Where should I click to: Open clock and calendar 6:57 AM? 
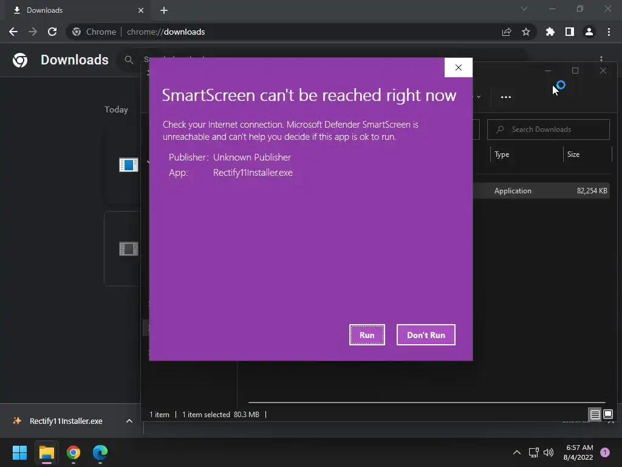[578, 452]
